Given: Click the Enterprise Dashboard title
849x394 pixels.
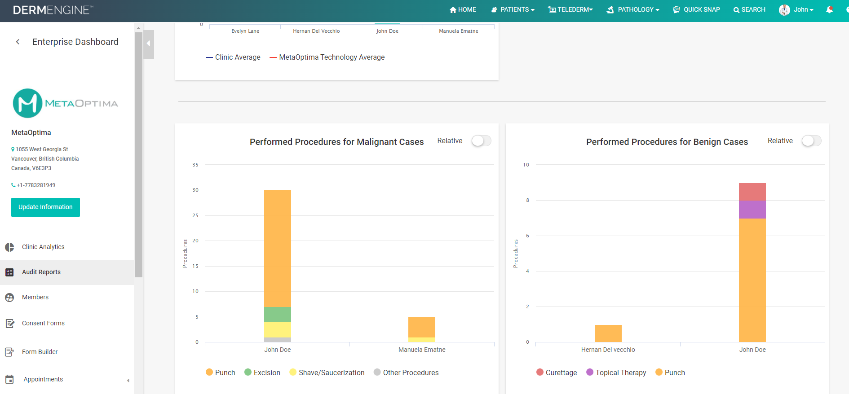Looking at the screenshot, I should coord(75,42).
